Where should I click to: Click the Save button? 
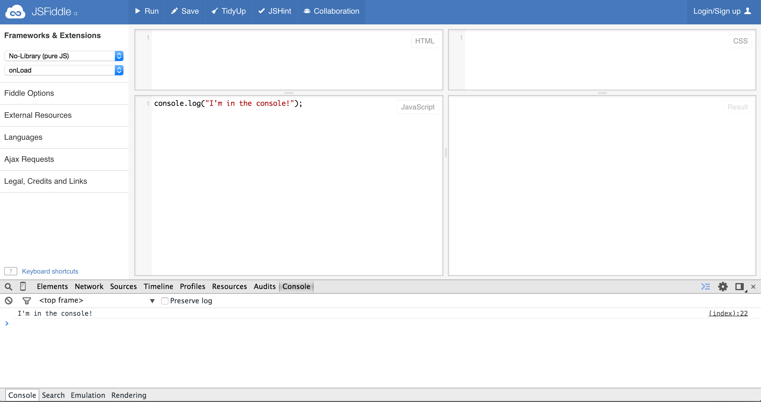tap(187, 11)
